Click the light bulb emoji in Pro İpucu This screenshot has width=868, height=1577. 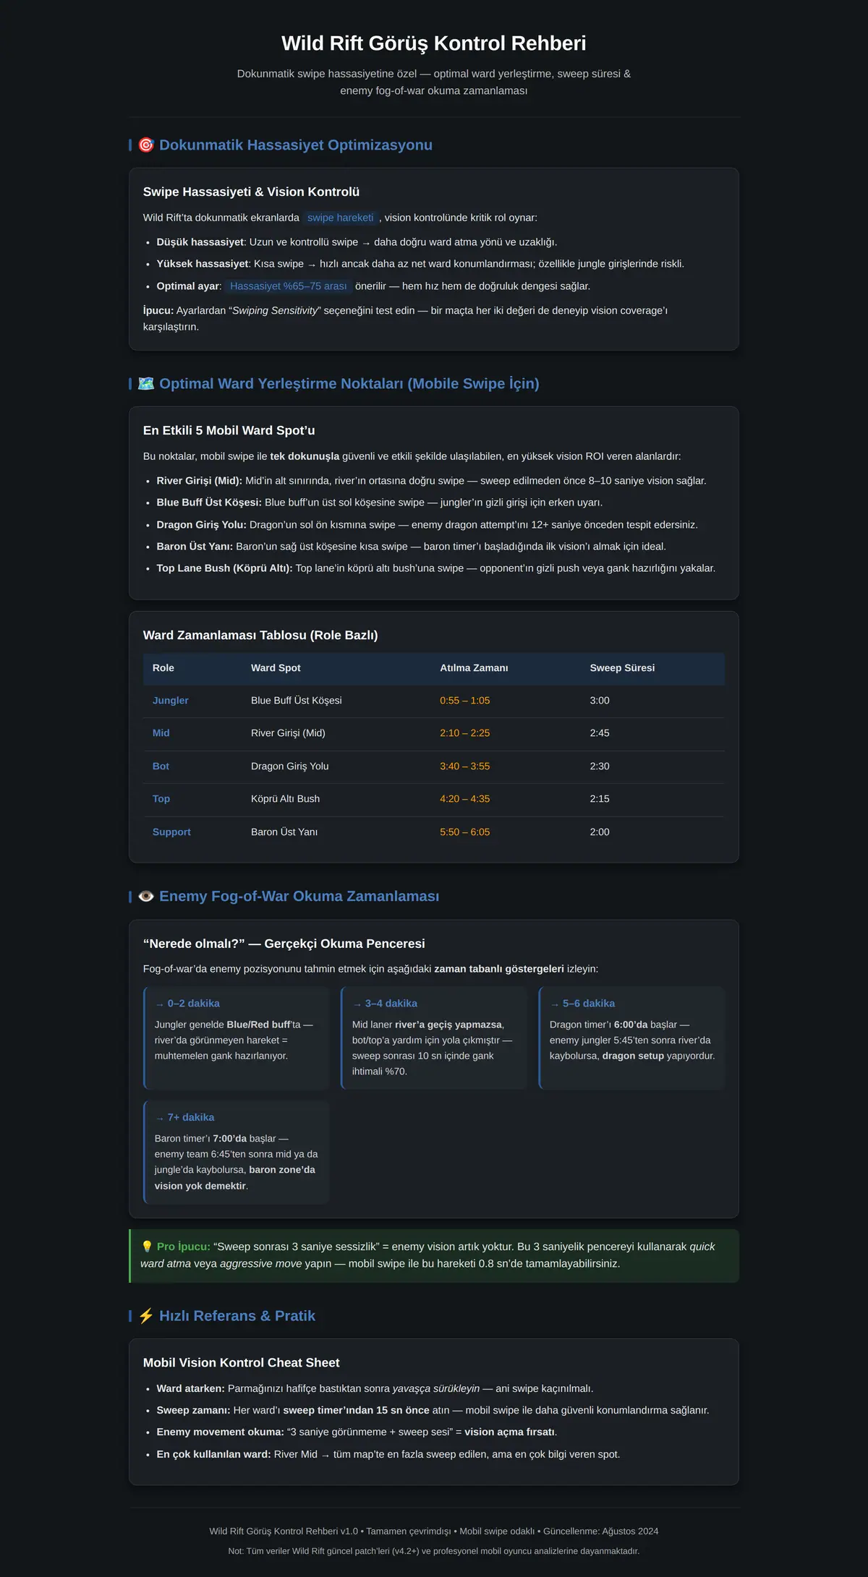pos(147,1247)
